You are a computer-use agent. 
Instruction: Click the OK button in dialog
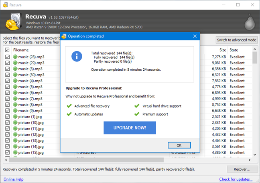tap(179, 145)
